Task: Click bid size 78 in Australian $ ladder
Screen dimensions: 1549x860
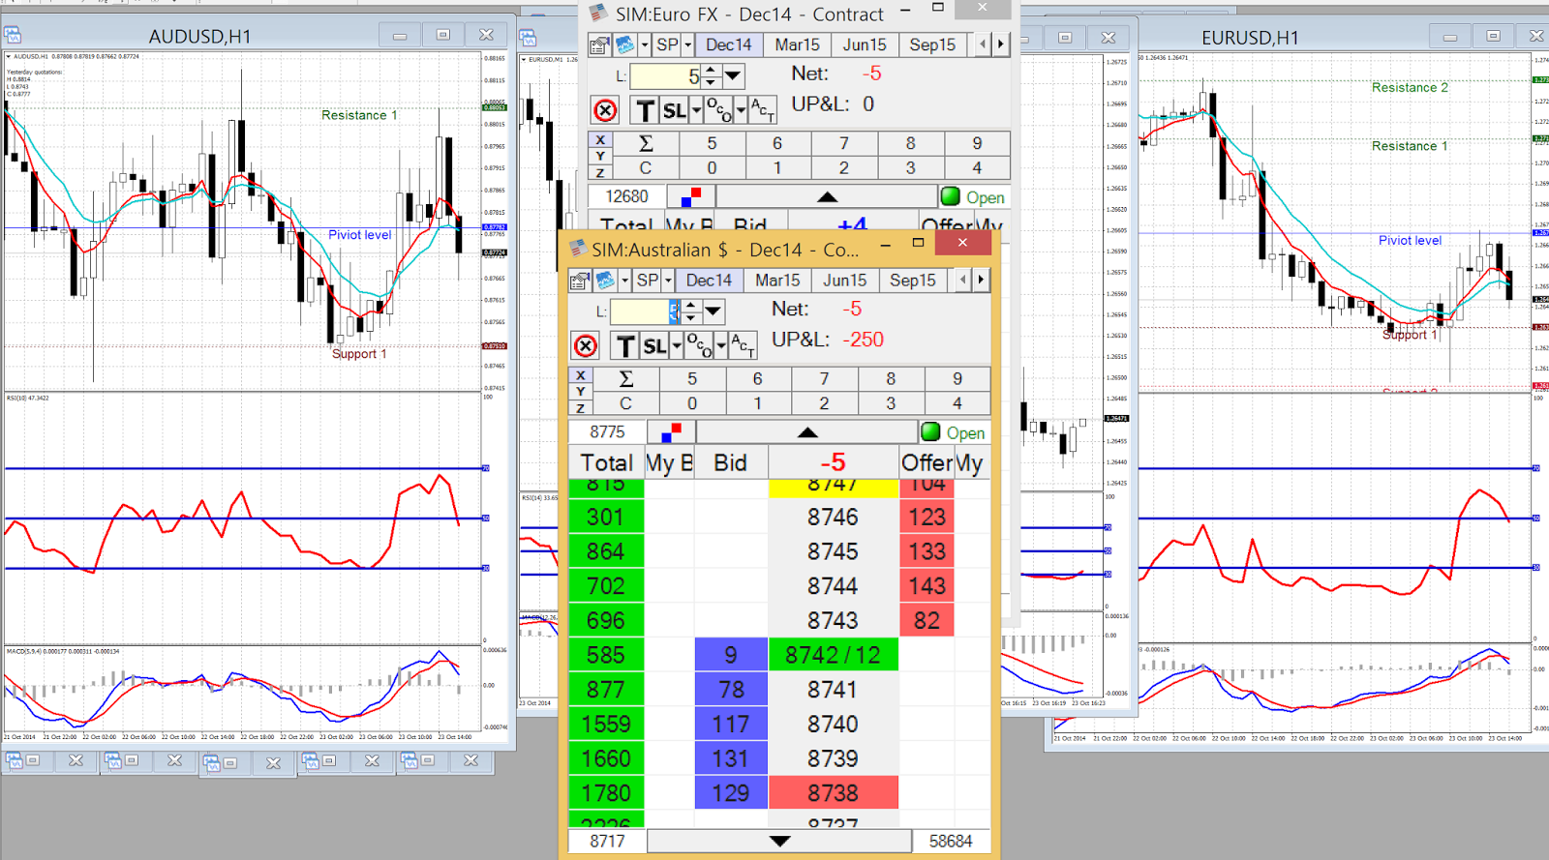Action: point(731,690)
